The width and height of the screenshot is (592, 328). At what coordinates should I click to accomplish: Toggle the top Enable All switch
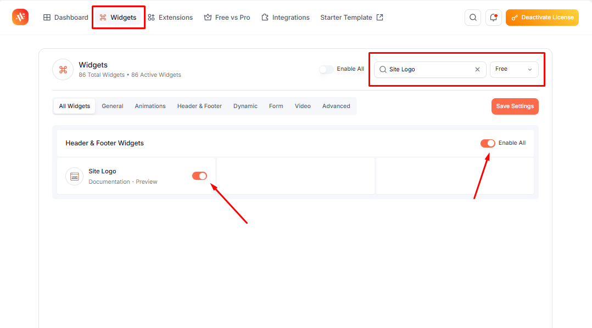[326, 69]
